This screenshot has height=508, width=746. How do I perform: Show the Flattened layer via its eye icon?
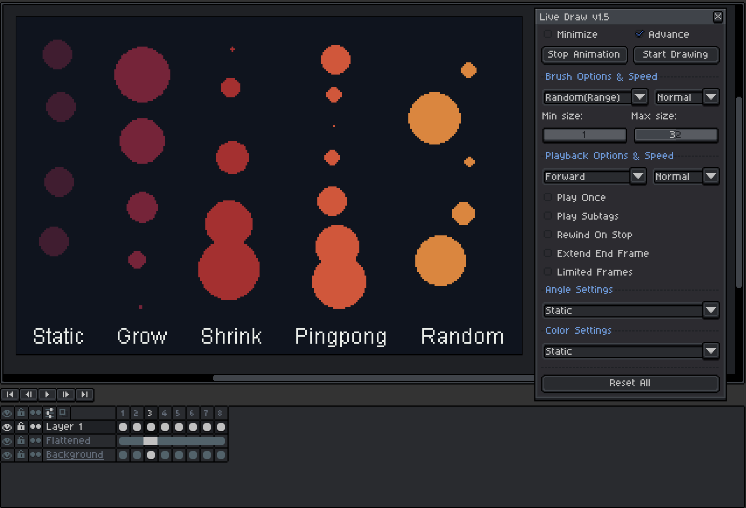coord(7,441)
